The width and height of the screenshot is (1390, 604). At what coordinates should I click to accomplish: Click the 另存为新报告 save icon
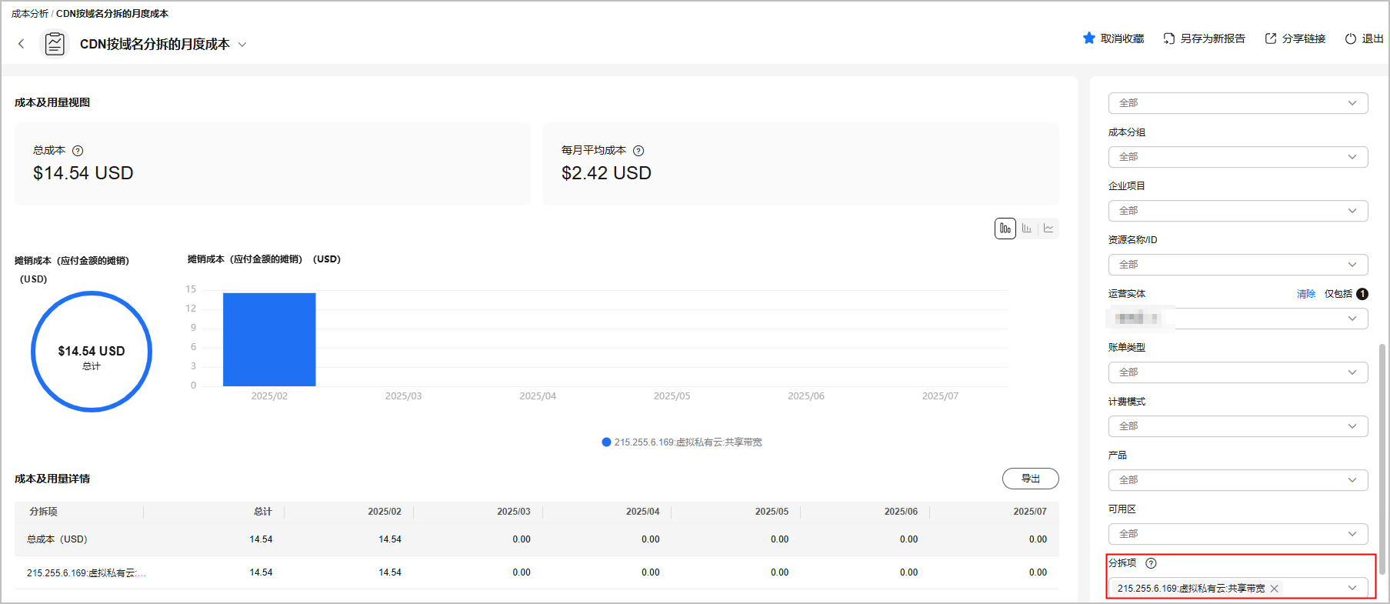[x=1168, y=38]
